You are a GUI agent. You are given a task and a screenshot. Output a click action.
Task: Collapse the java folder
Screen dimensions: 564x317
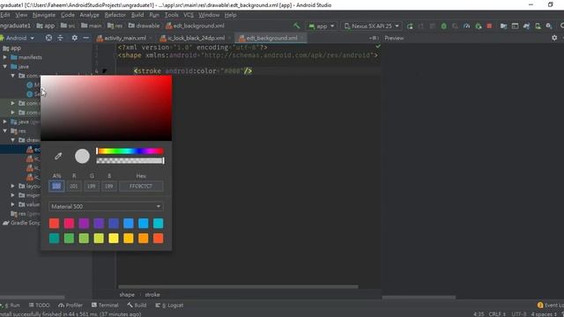[x=5, y=67]
